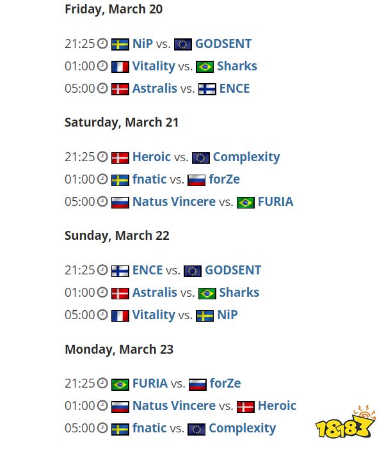Screen dimensions: 384x449
Task: Click the clock icon beside fnatic vs. Complexity
Action: 102,429
